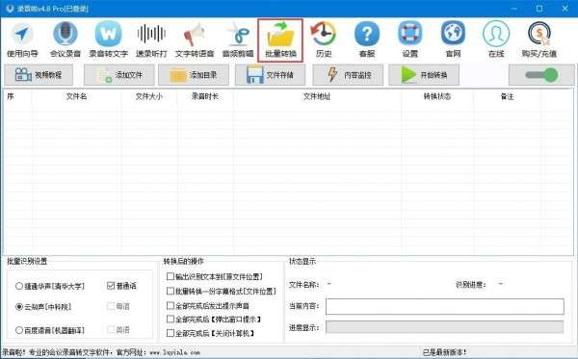Visit 官网 globe icon
Image resolution: width=578 pixels, height=359 pixels.
453,34
